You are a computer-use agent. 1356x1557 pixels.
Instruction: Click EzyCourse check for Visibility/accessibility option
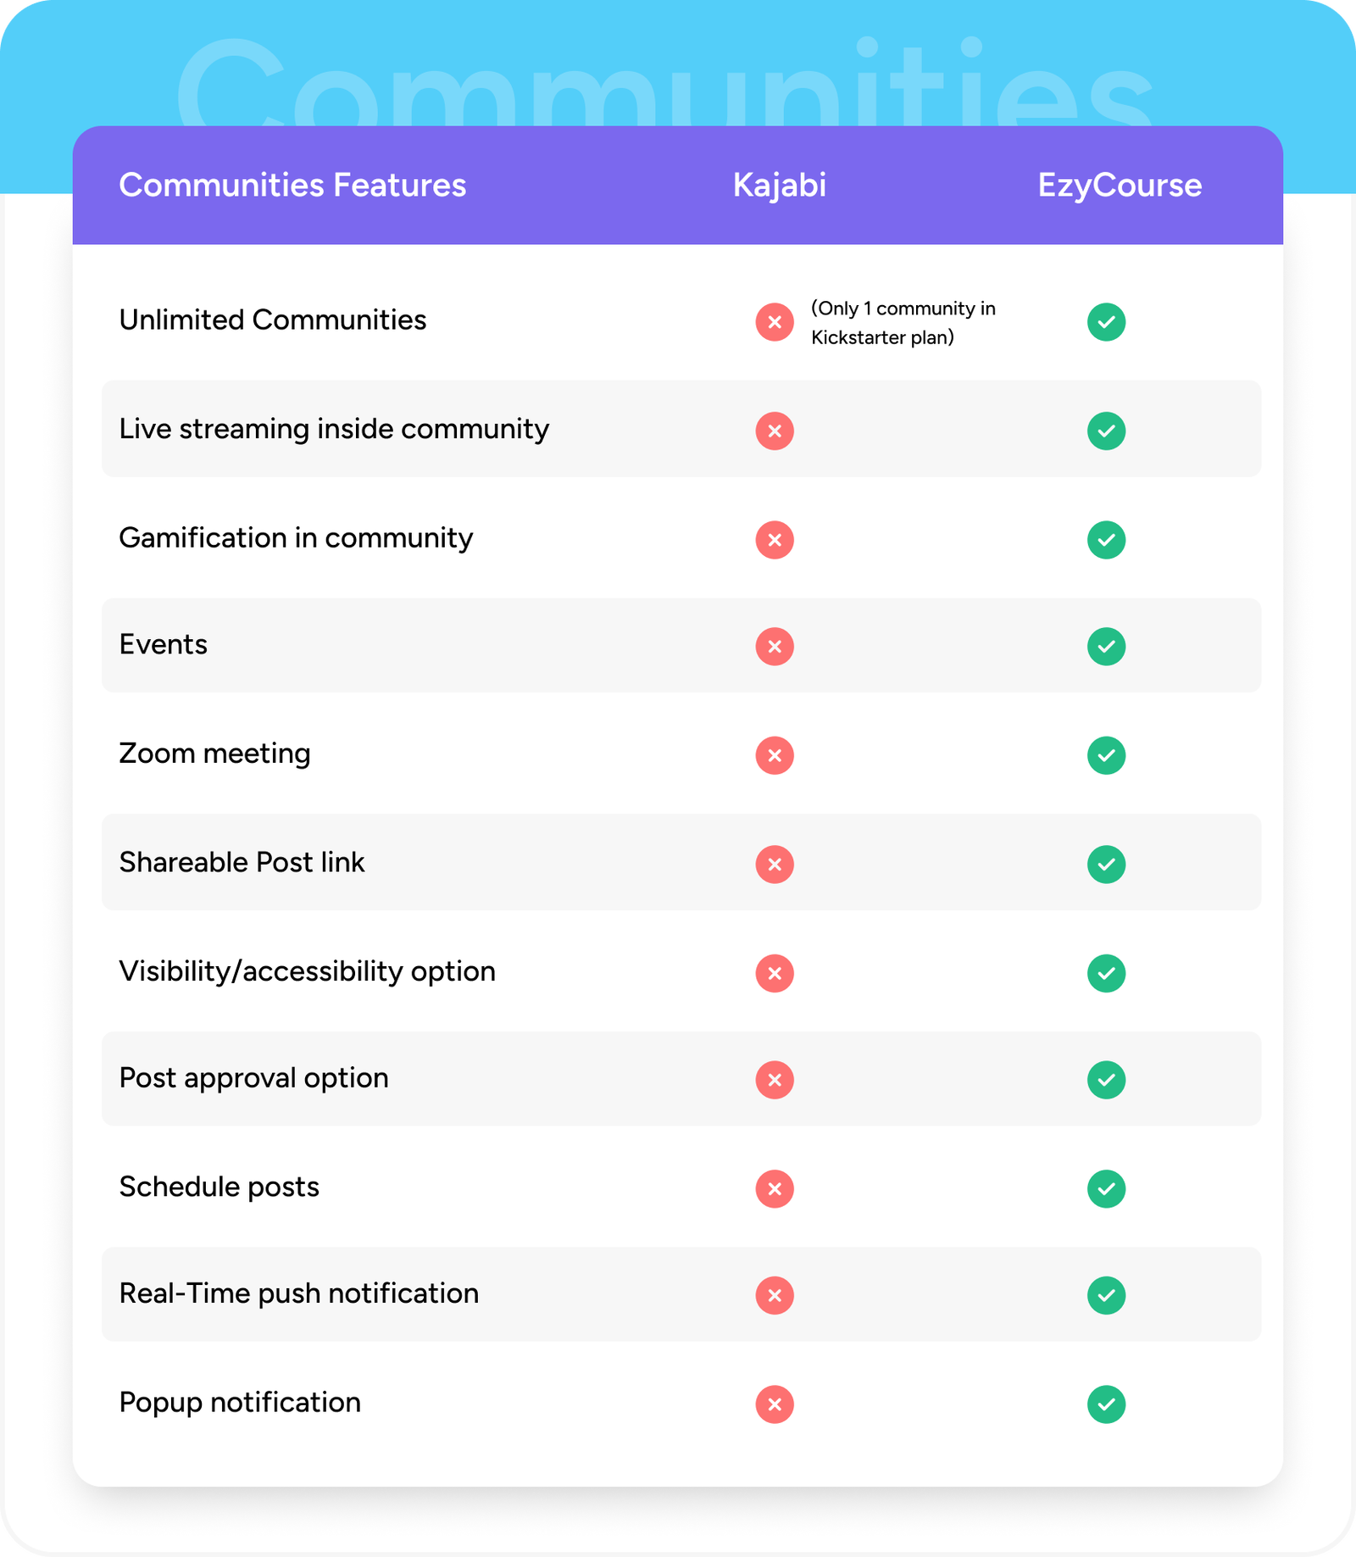1106,973
